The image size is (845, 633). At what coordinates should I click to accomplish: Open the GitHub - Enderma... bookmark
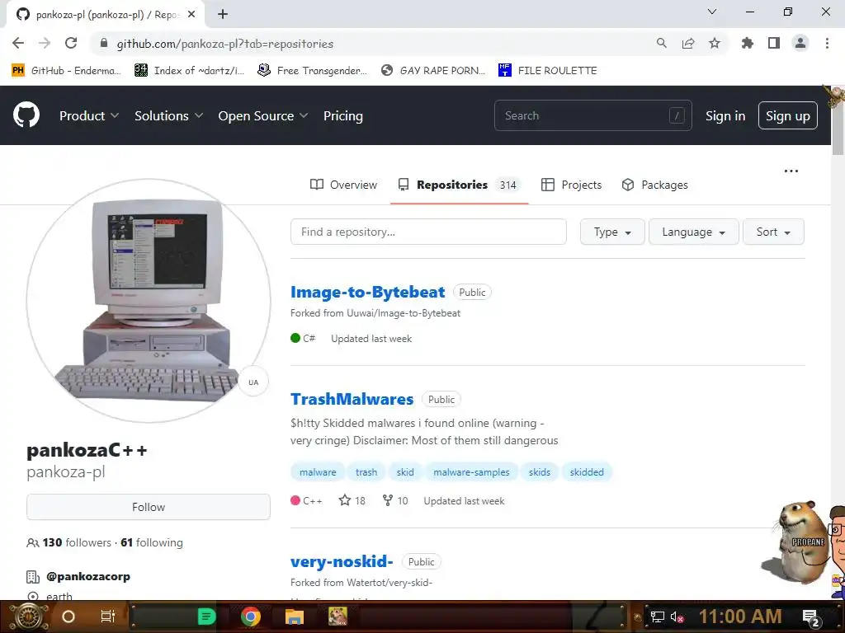pos(66,71)
